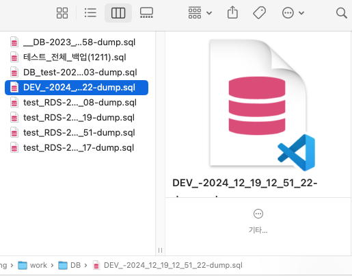352x276 pixels.
Task: Click the Search magnifier icon
Action: (341, 13)
